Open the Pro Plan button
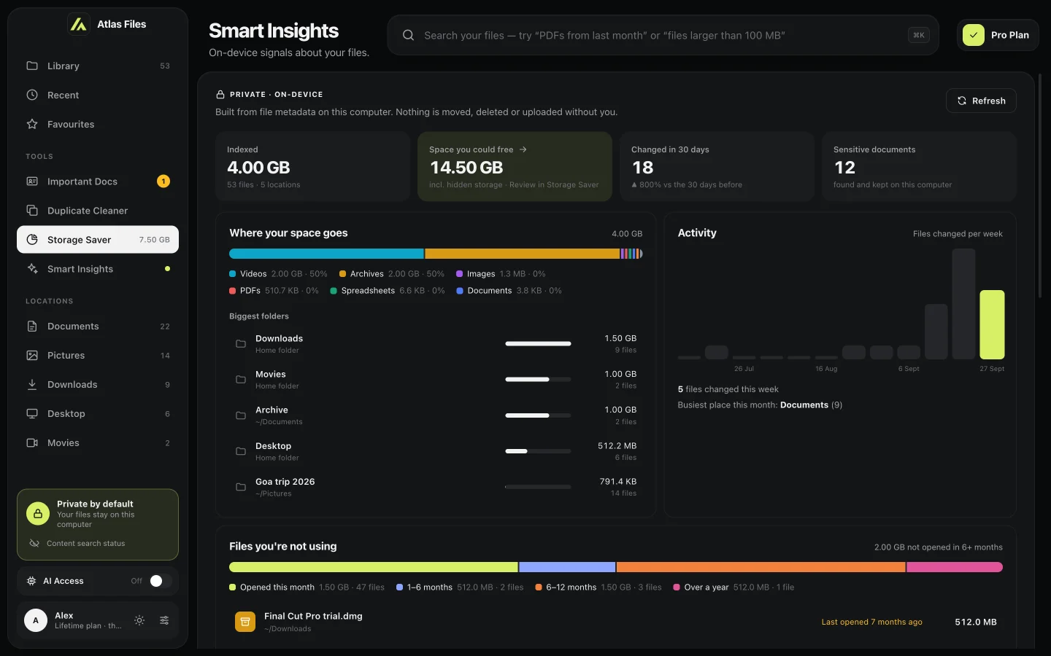The width and height of the screenshot is (1051, 656). click(x=998, y=35)
